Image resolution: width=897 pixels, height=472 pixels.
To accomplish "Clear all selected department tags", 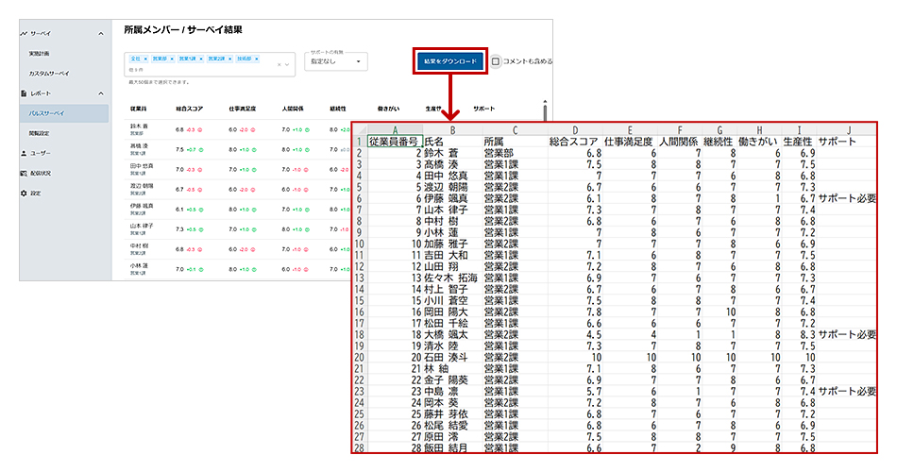I will coord(279,64).
